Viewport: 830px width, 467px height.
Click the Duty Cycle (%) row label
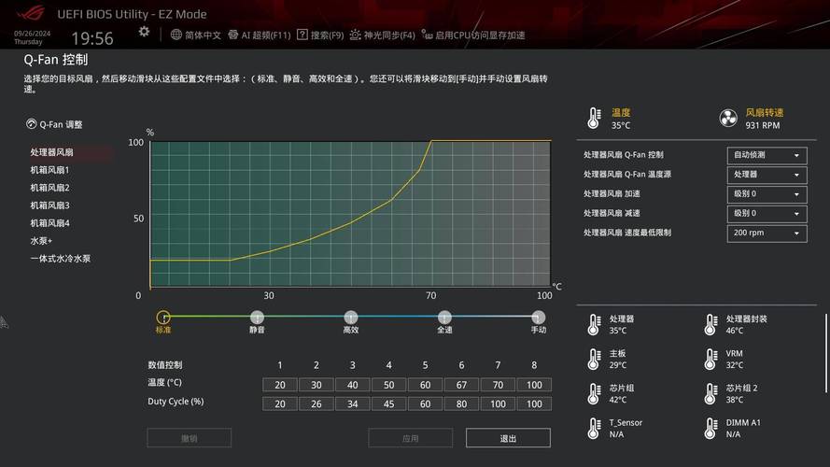pyautogui.click(x=176, y=402)
